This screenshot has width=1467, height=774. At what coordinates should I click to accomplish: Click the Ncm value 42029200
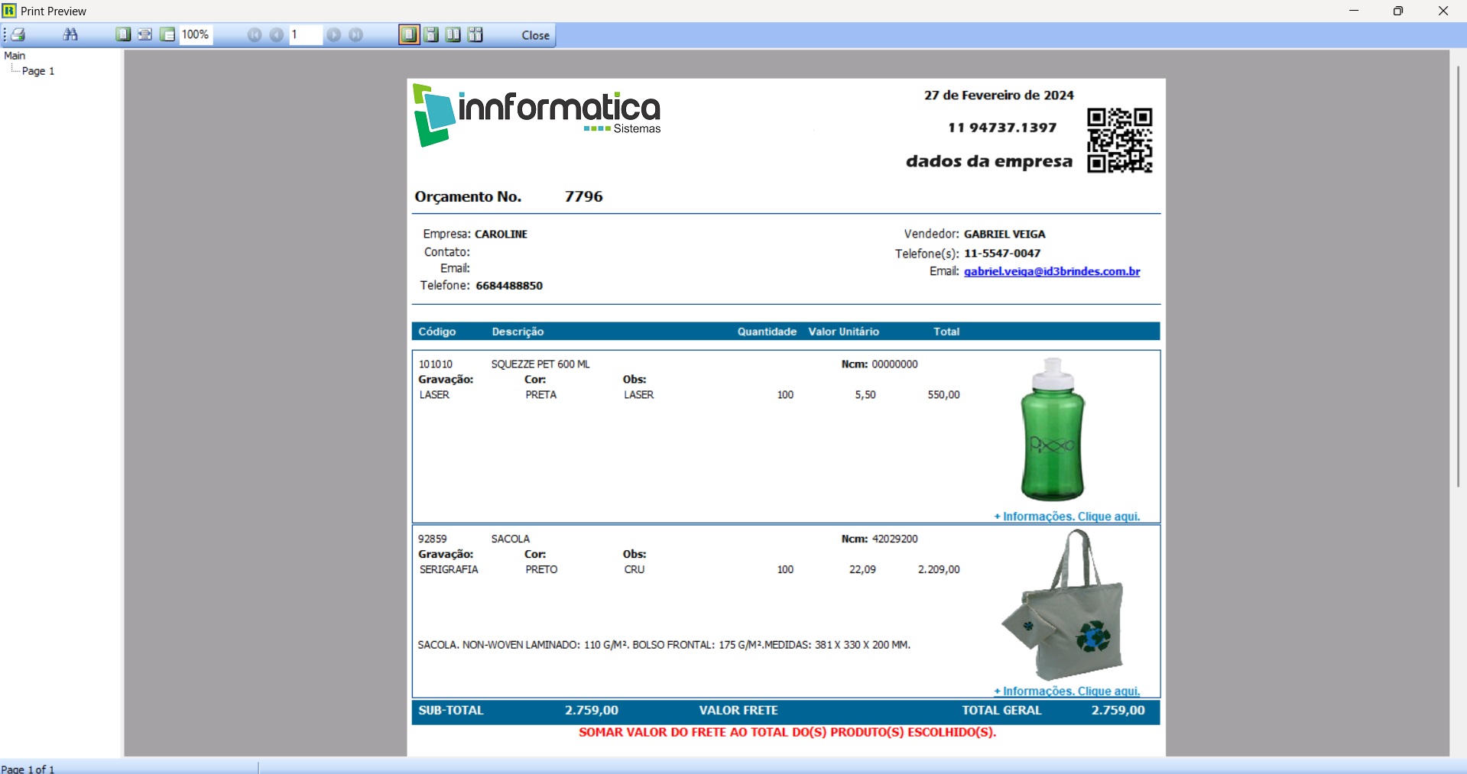(x=895, y=539)
